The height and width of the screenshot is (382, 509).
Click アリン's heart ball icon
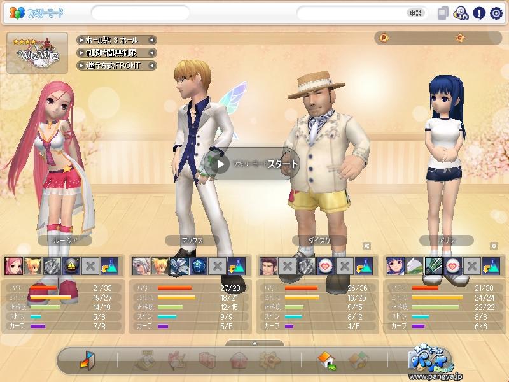point(453,266)
